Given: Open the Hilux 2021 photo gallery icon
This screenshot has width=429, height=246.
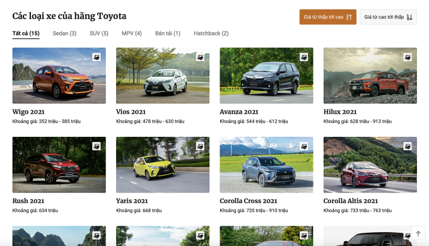Looking at the screenshot, I should click(408, 57).
